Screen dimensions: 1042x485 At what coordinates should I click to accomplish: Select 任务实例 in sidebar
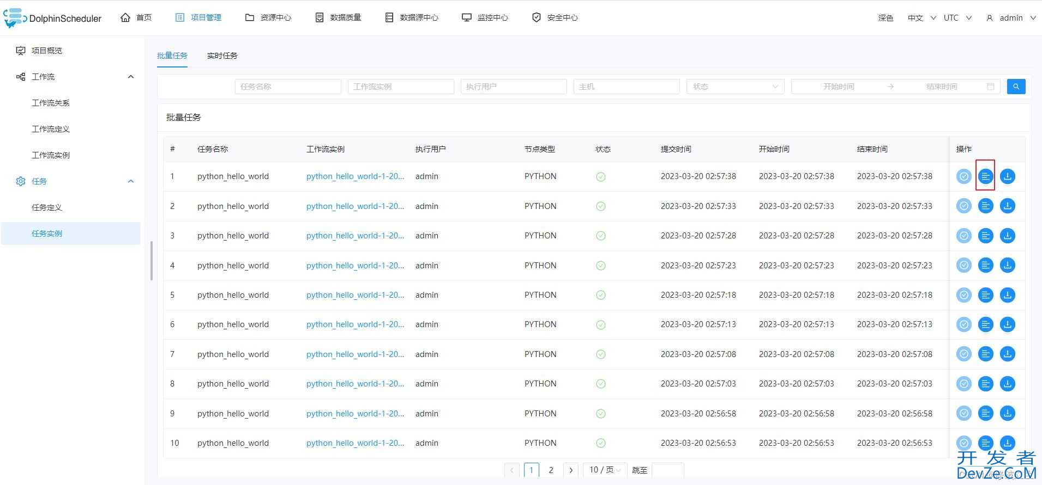71,234
